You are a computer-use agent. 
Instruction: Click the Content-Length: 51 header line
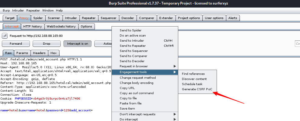coord(17,91)
